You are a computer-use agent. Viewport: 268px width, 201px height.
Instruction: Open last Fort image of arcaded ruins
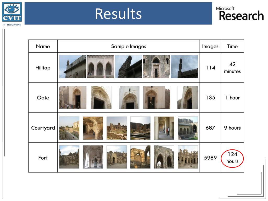coord(188,157)
